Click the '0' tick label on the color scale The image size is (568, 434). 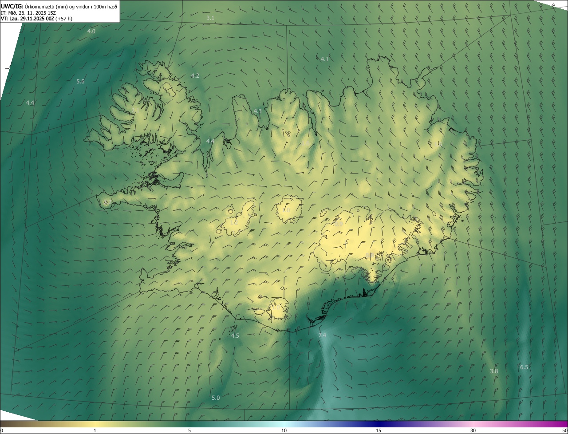(2, 431)
